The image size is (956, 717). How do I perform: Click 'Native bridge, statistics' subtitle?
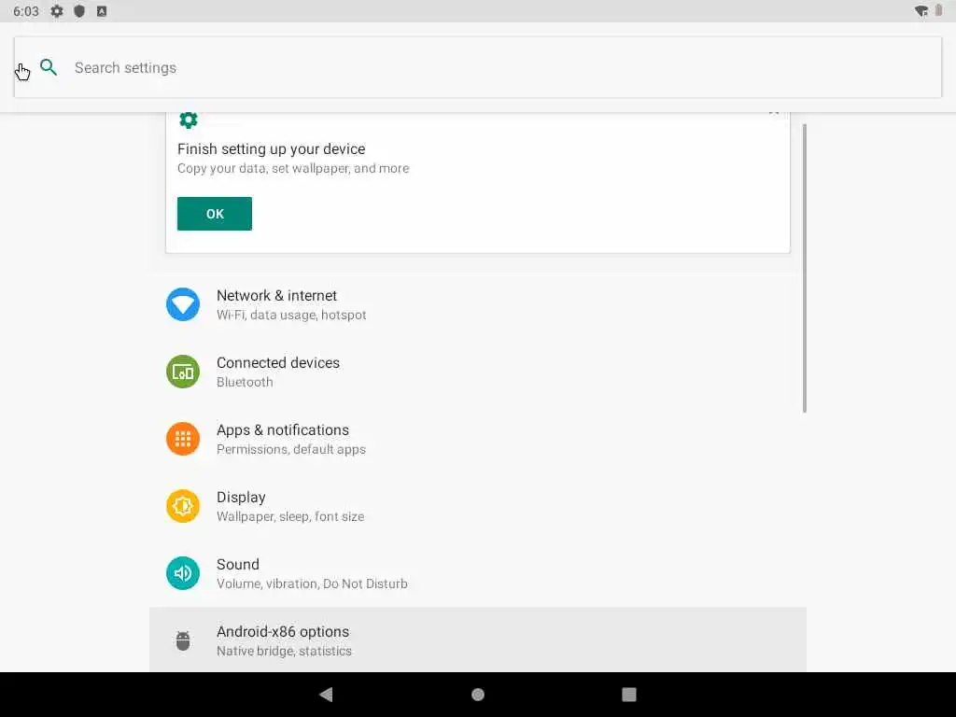pyautogui.click(x=284, y=651)
